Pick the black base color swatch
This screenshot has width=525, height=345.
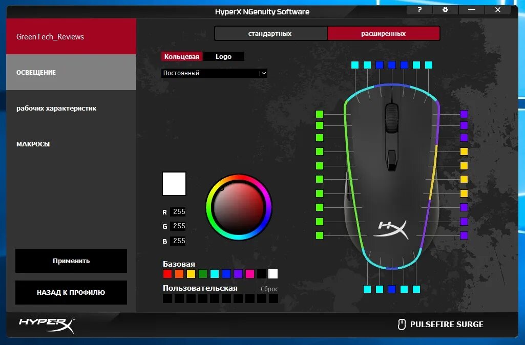[x=262, y=274]
